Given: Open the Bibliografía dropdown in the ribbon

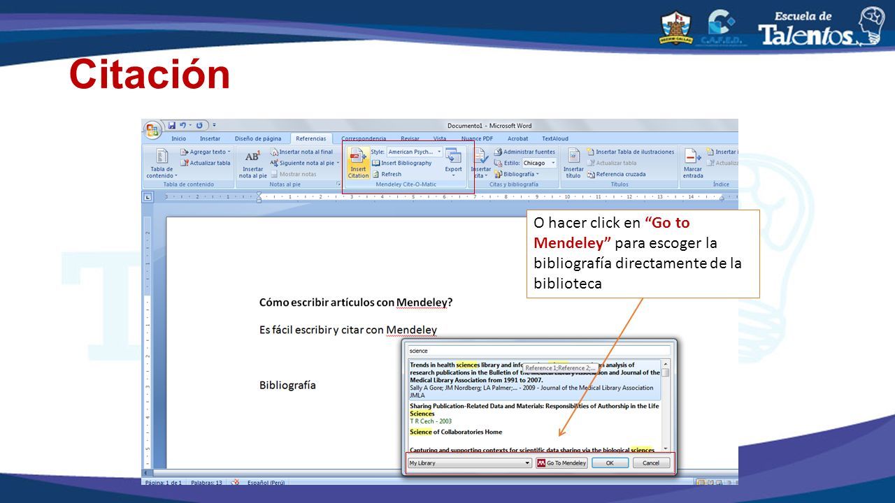Looking at the screenshot, I should pyautogui.click(x=516, y=174).
